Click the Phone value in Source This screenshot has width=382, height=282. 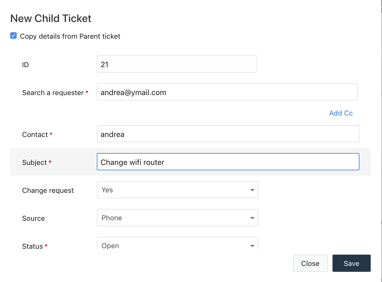coord(112,218)
